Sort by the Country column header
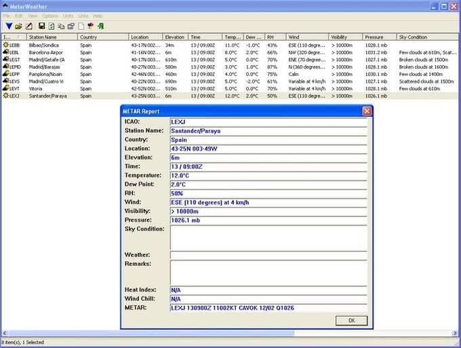461x348 pixels. click(x=103, y=37)
